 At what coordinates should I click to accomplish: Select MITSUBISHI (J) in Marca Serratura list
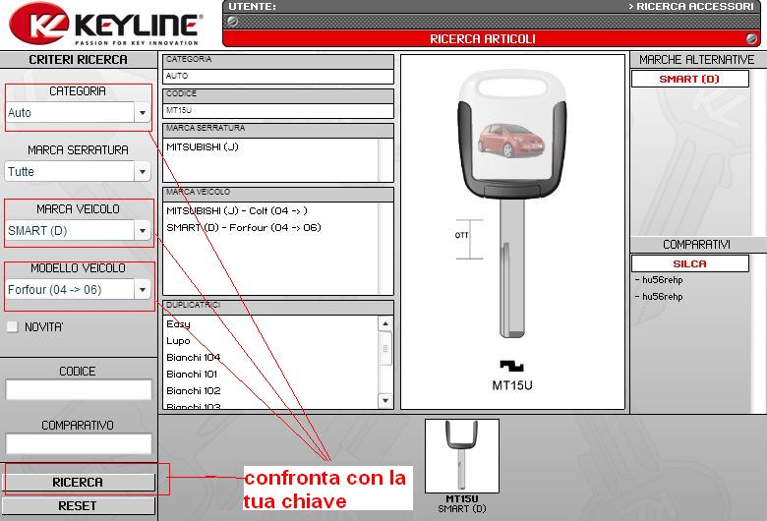point(203,146)
